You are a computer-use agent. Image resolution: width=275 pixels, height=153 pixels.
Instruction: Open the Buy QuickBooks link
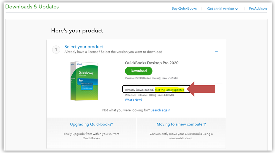click(184, 9)
